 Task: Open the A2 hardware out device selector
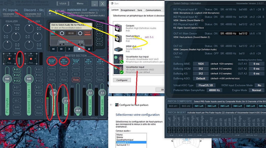point(56,12)
